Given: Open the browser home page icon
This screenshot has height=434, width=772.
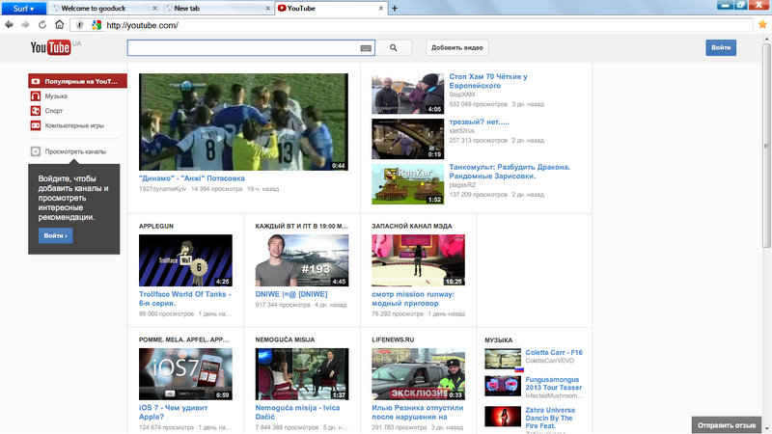Looking at the screenshot, I should [x=59, y=25].
